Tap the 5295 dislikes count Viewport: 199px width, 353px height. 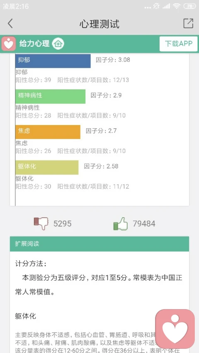pyautogui.click(x=63, y=223)
